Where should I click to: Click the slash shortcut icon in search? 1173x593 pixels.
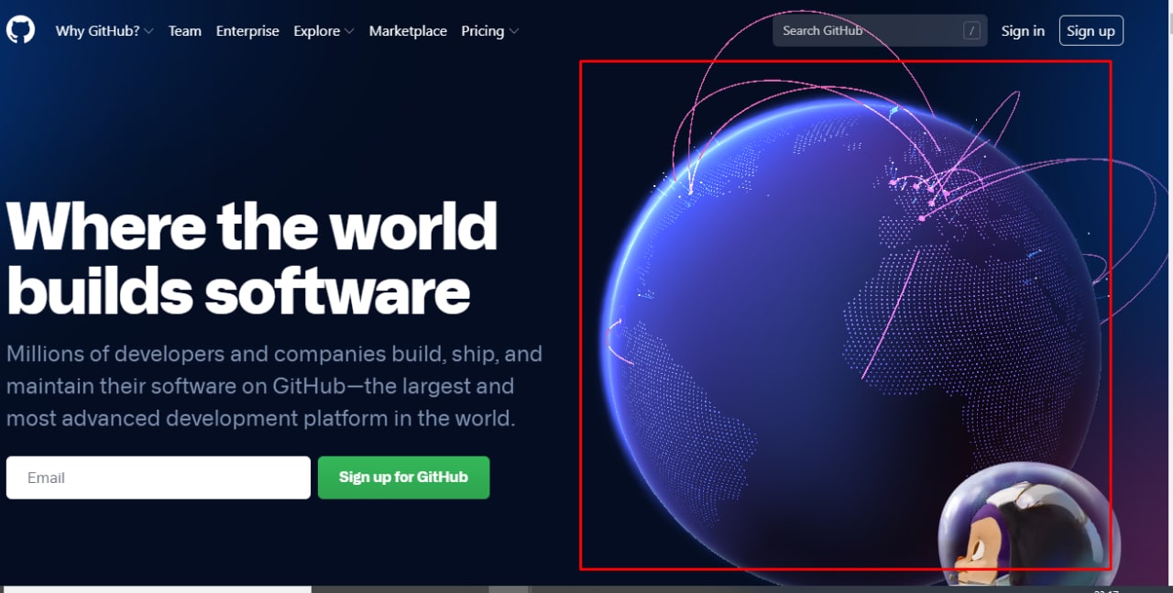click(x=971, y=31)
